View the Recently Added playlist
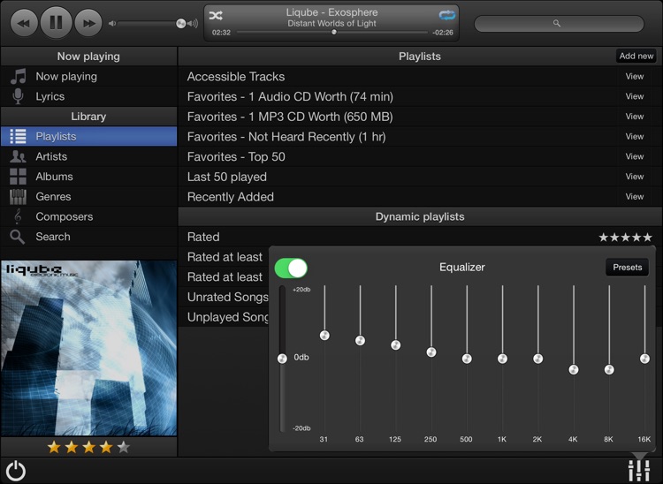Viewport: 663px width, 484px height. click(x=634, y=197)
